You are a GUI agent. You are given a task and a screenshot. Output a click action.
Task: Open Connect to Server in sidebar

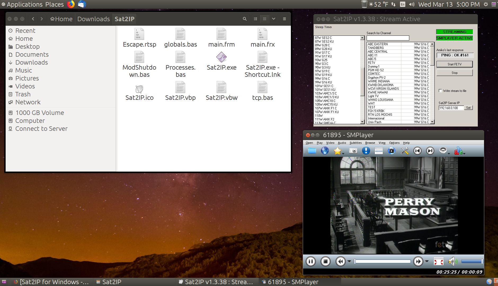41,129
